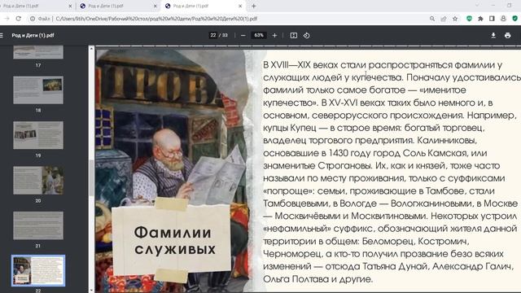Screen dimensions: 521x293
Task: Click the word Строгановы in the text
Action: [x=344, y=165]
